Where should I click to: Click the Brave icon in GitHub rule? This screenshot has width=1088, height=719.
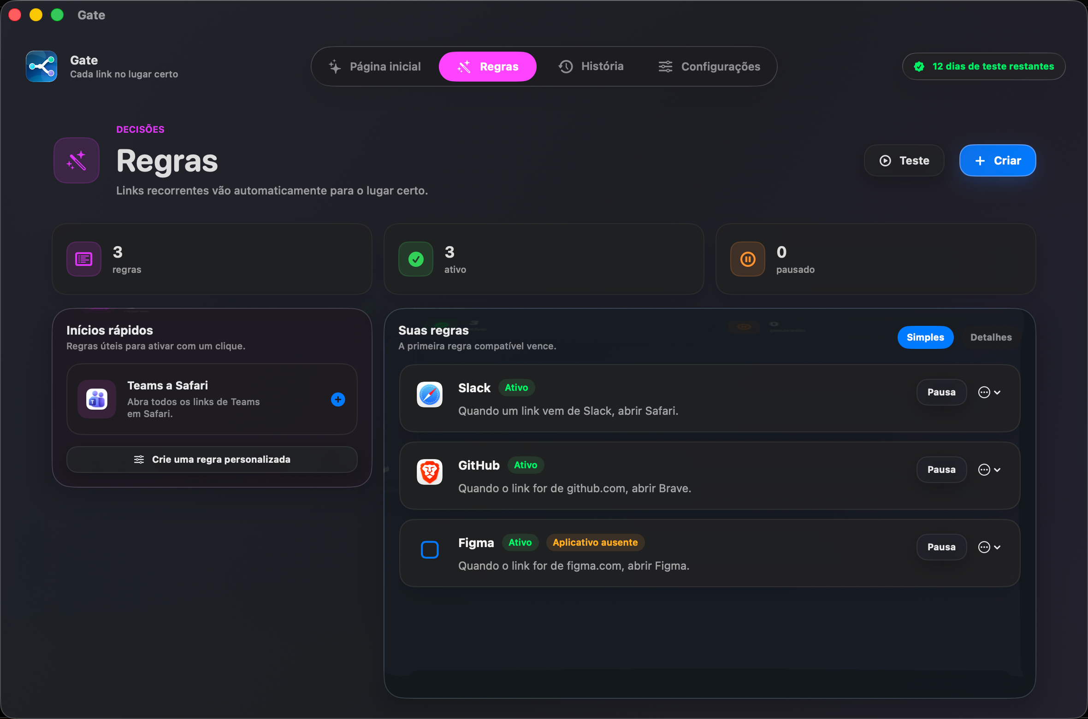click(430, 472)
